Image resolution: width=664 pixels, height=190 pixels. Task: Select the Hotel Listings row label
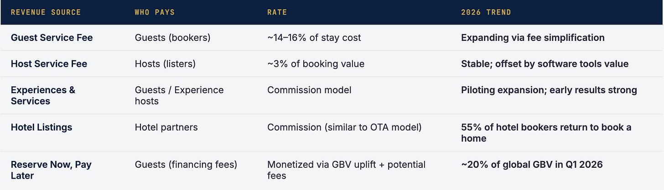(x=41, y=127)
